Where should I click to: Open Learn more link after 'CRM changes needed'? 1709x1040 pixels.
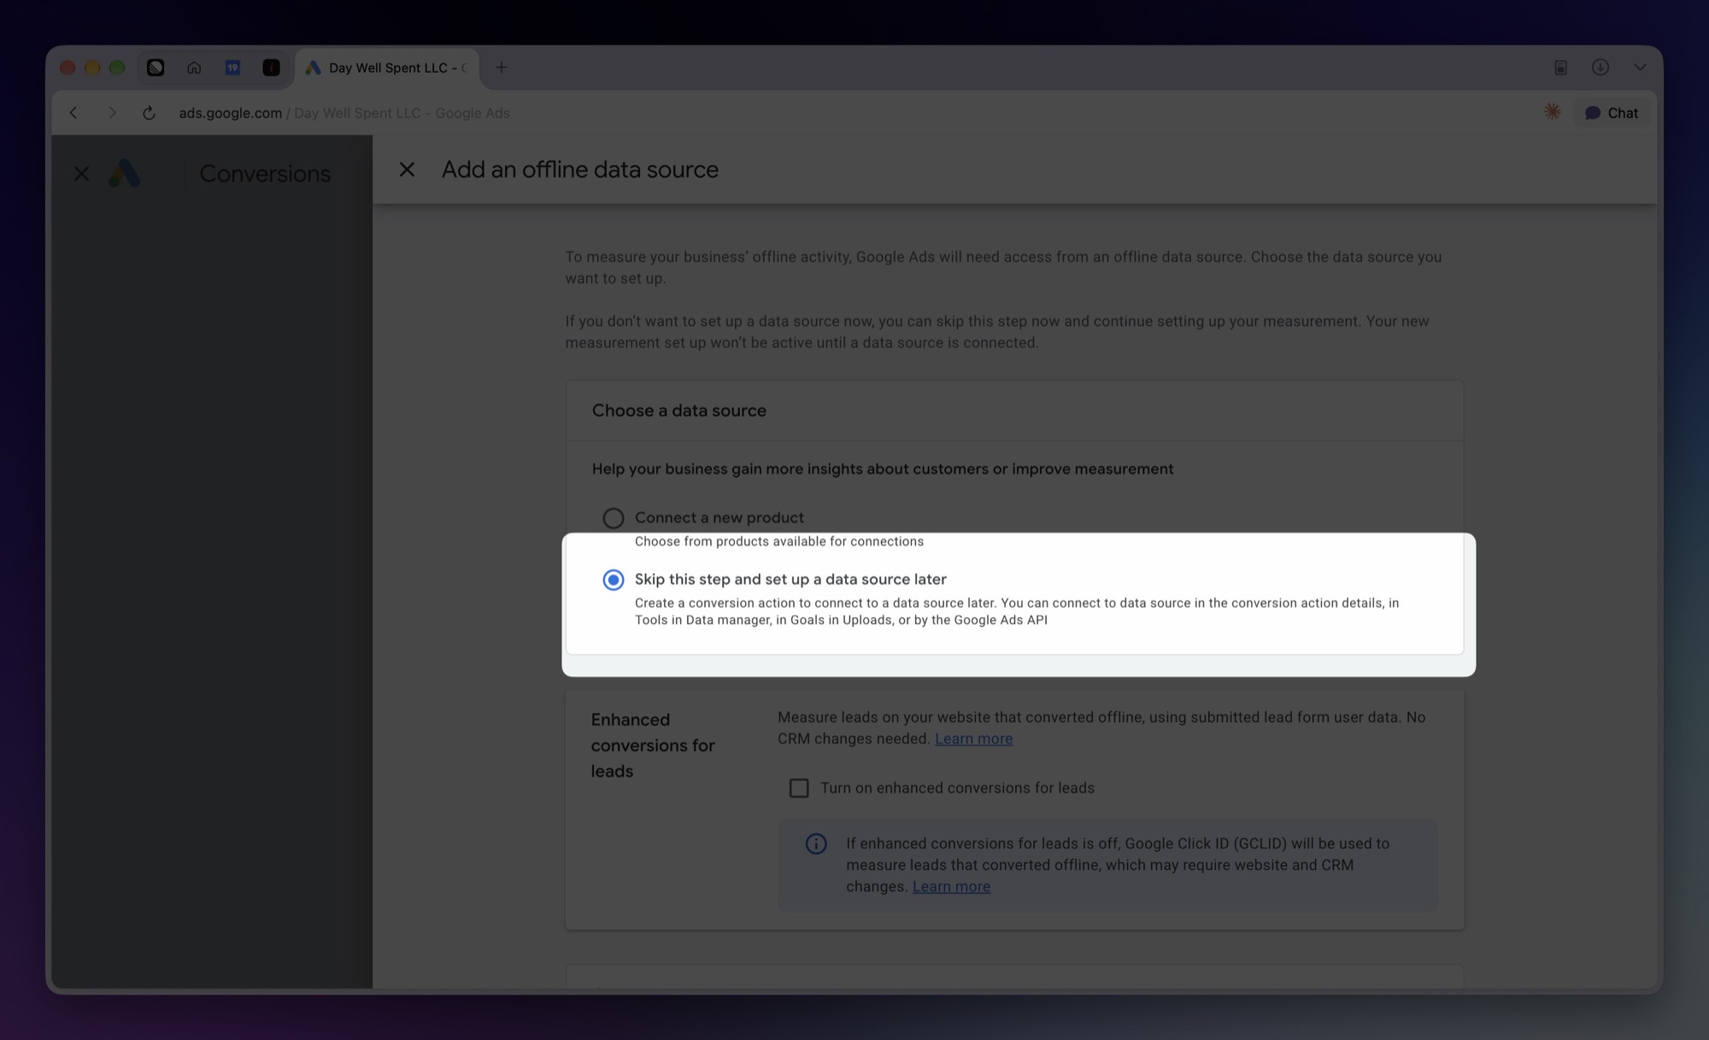[x=973, y=739]
